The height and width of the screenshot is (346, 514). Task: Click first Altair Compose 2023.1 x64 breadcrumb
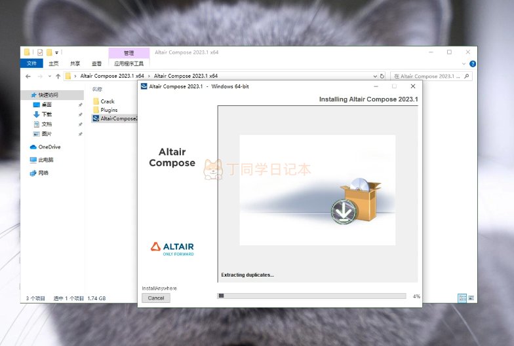coord(112,76)
